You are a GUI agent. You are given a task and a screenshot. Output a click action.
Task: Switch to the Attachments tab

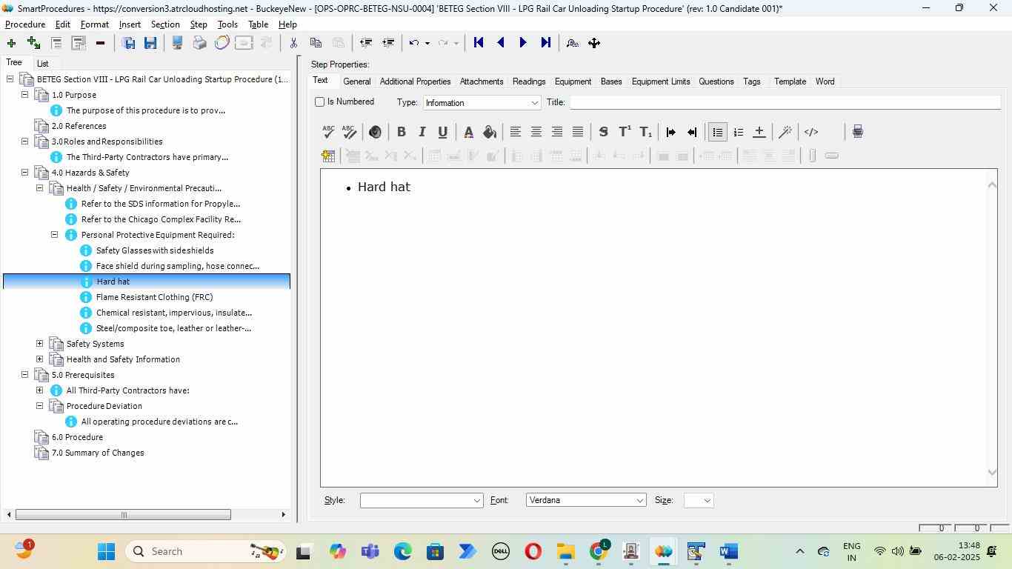click(x=482, y=81)
